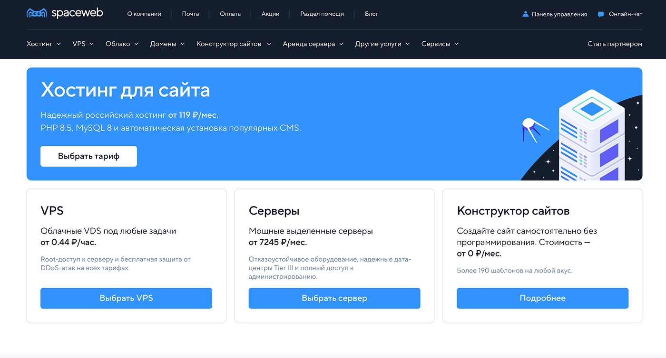The width and height of the screenshot is (666, 358).
Task: Go to the О компании page
Action: (144, 14)
